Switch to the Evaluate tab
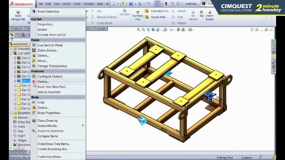The height and width of the screenshot is (160, 285). pos(100,28)
